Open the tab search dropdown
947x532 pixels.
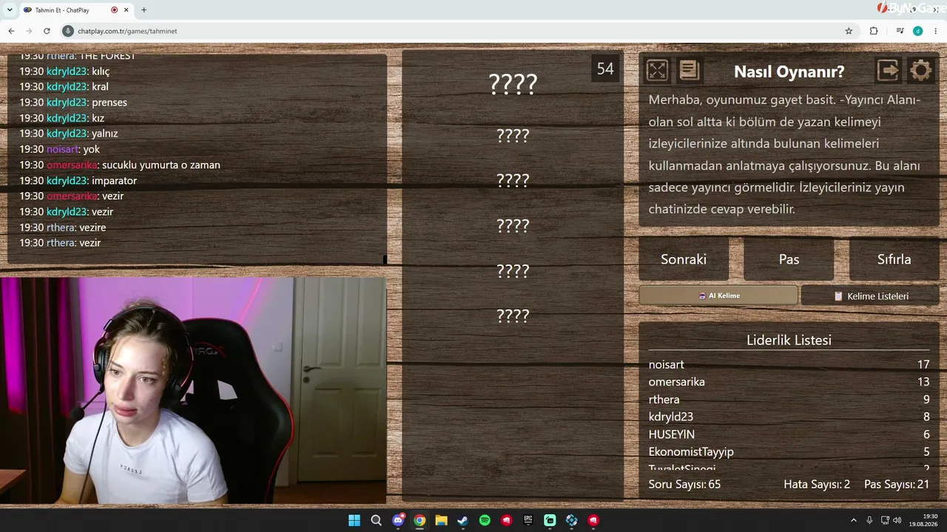click(10, 10)
